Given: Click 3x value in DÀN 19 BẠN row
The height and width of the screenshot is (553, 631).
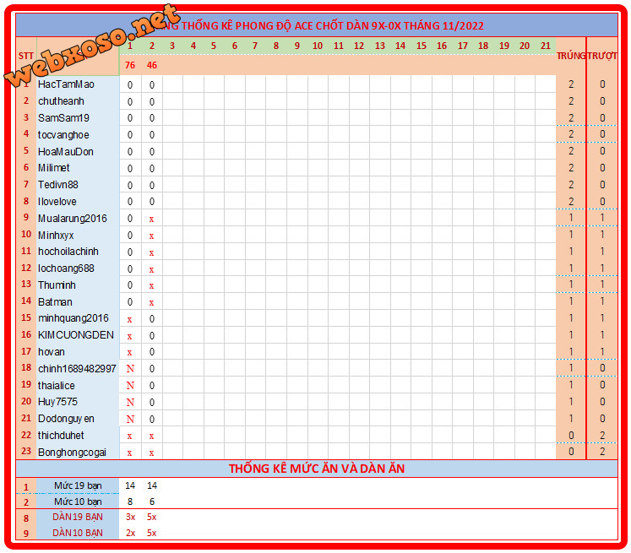Looking at the screenshot, I should (130, 518).
